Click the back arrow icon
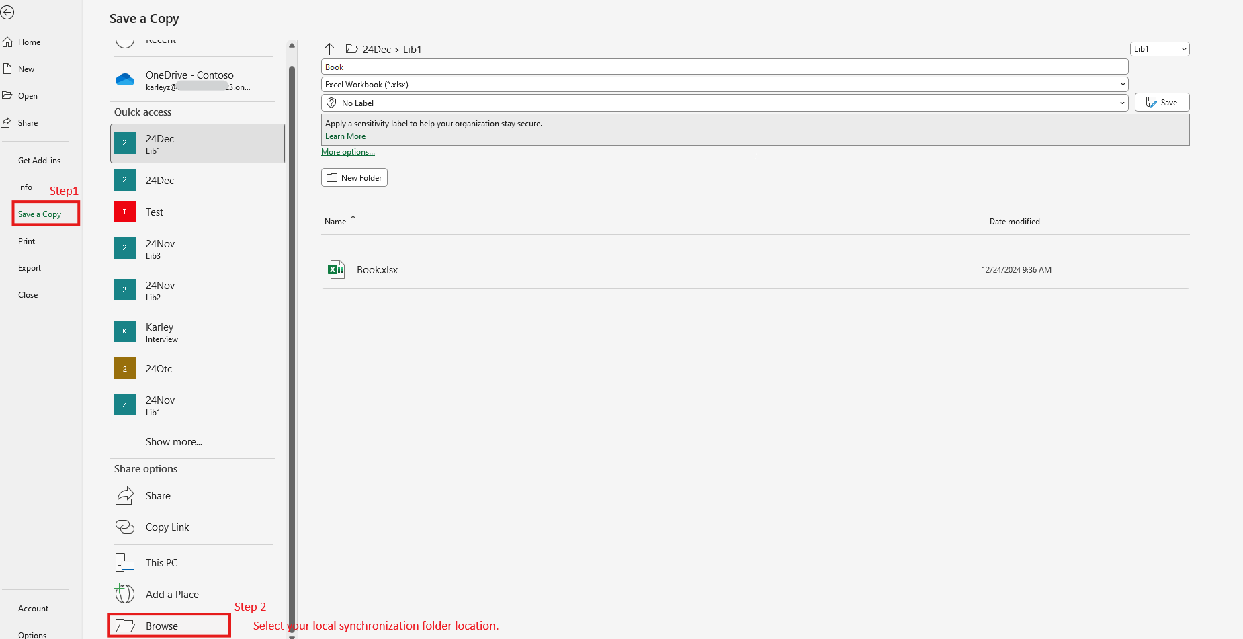 point(7,13)
